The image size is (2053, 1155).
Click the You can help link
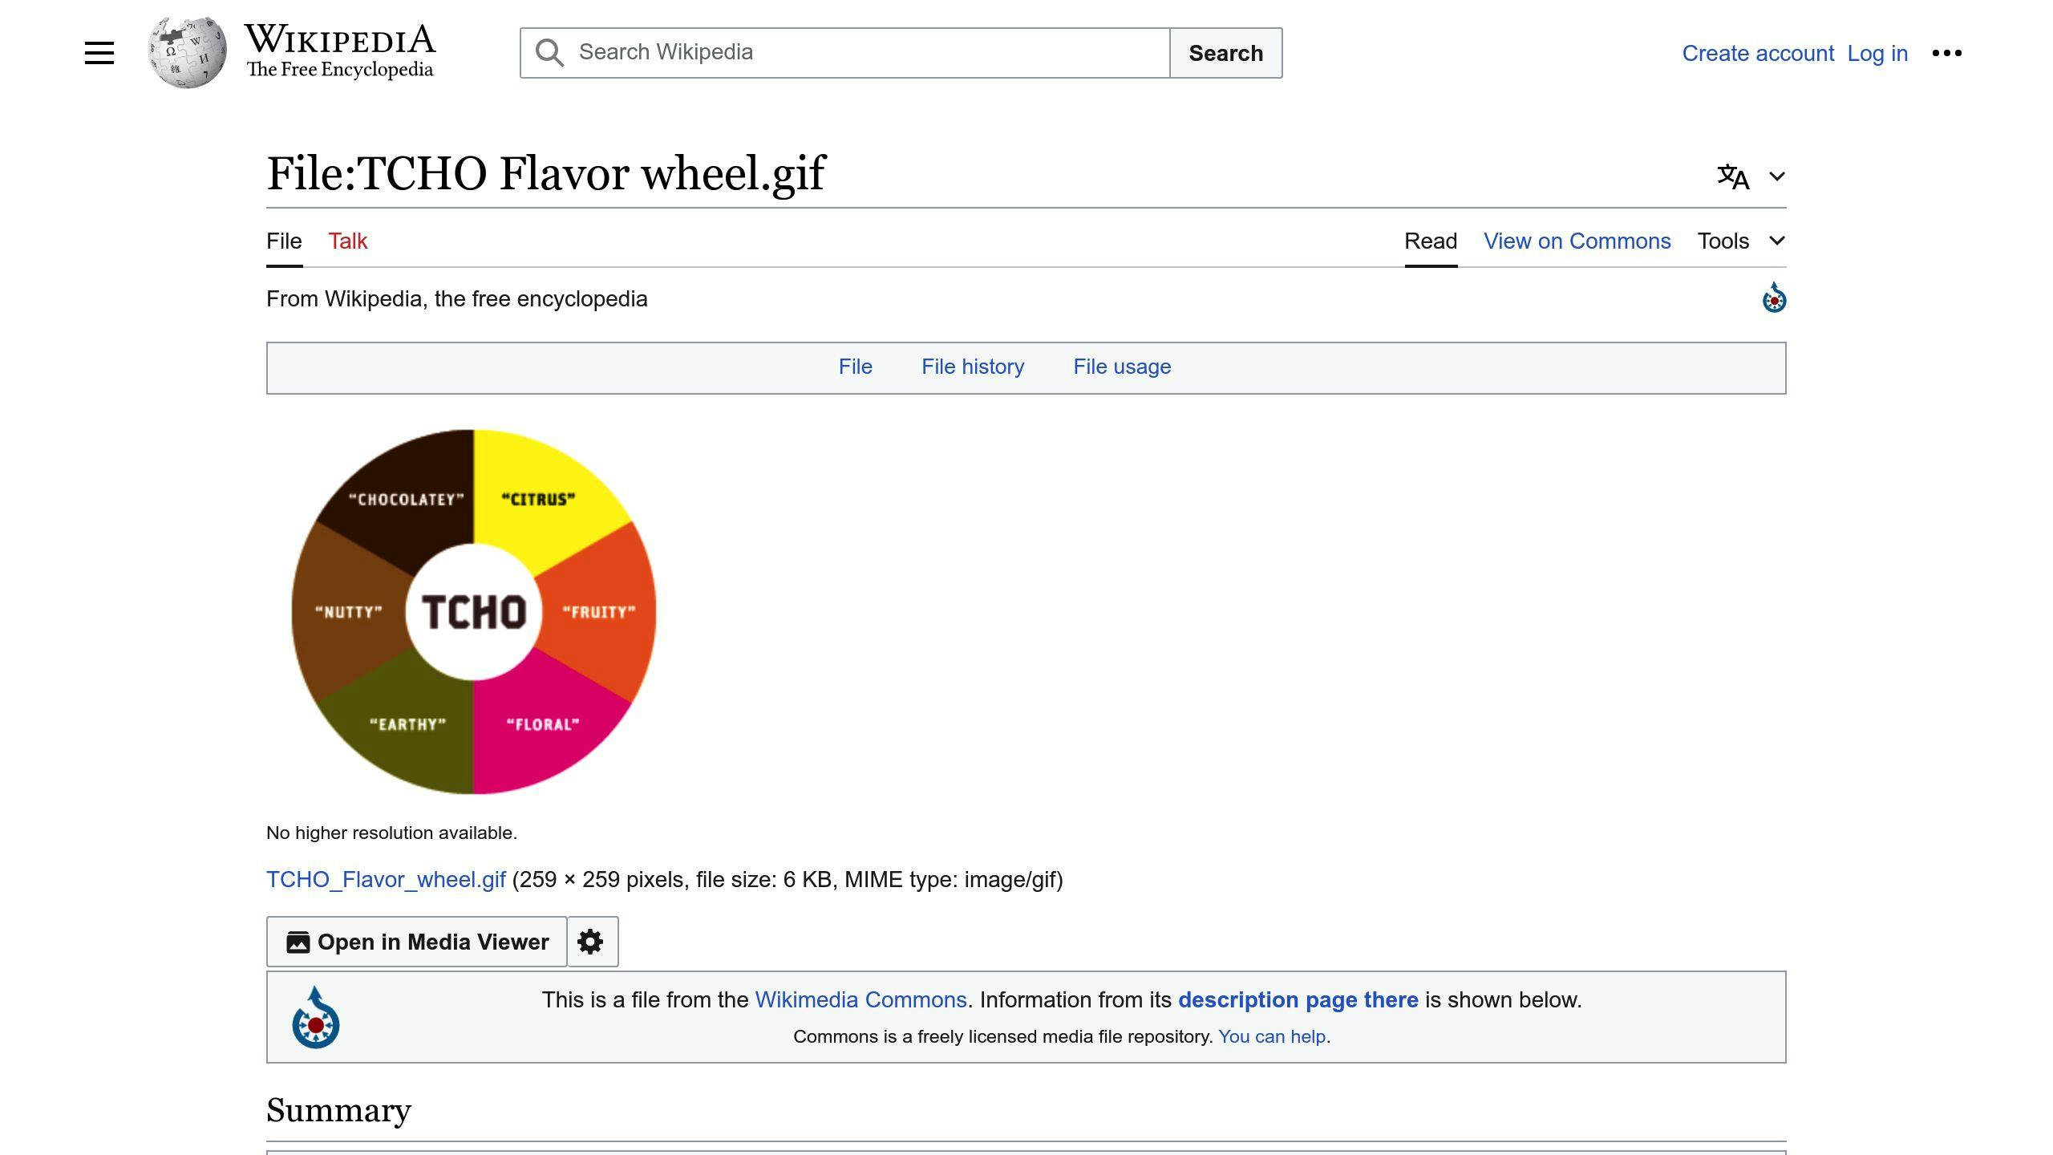click(1272, 1036)
